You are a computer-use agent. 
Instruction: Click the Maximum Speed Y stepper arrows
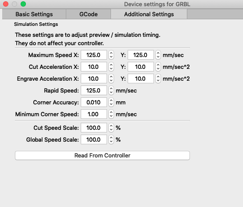click(x=158, y=55)
